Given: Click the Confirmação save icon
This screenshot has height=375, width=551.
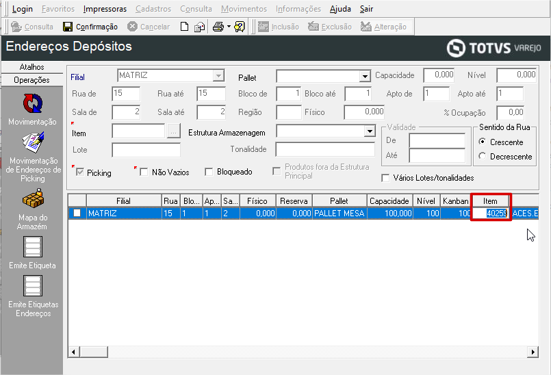Looking at the screenshot, I should 68,27.
